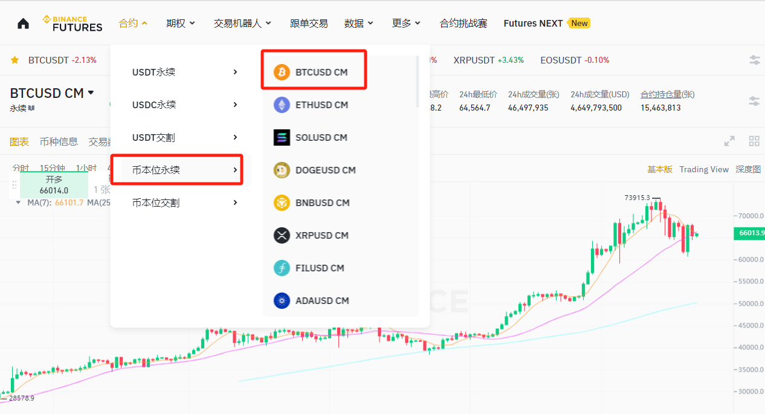765x414 pixels.
Task: Click the BTCUSDT ticker
Action: click(62, 60)
